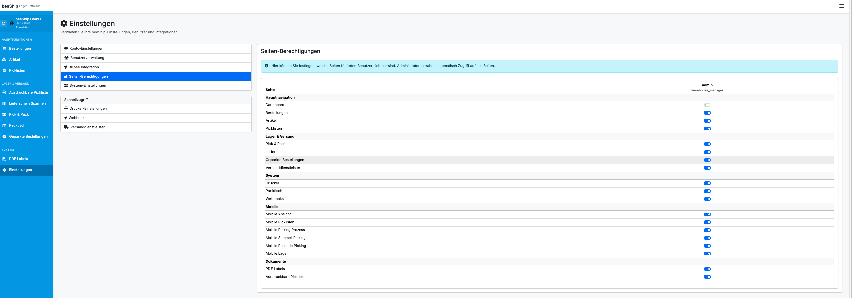Toggle Ausdruckbare Pickliste permission switch
Image resolution: width=852 pixels, height=298 pixels.
[707, 277]
